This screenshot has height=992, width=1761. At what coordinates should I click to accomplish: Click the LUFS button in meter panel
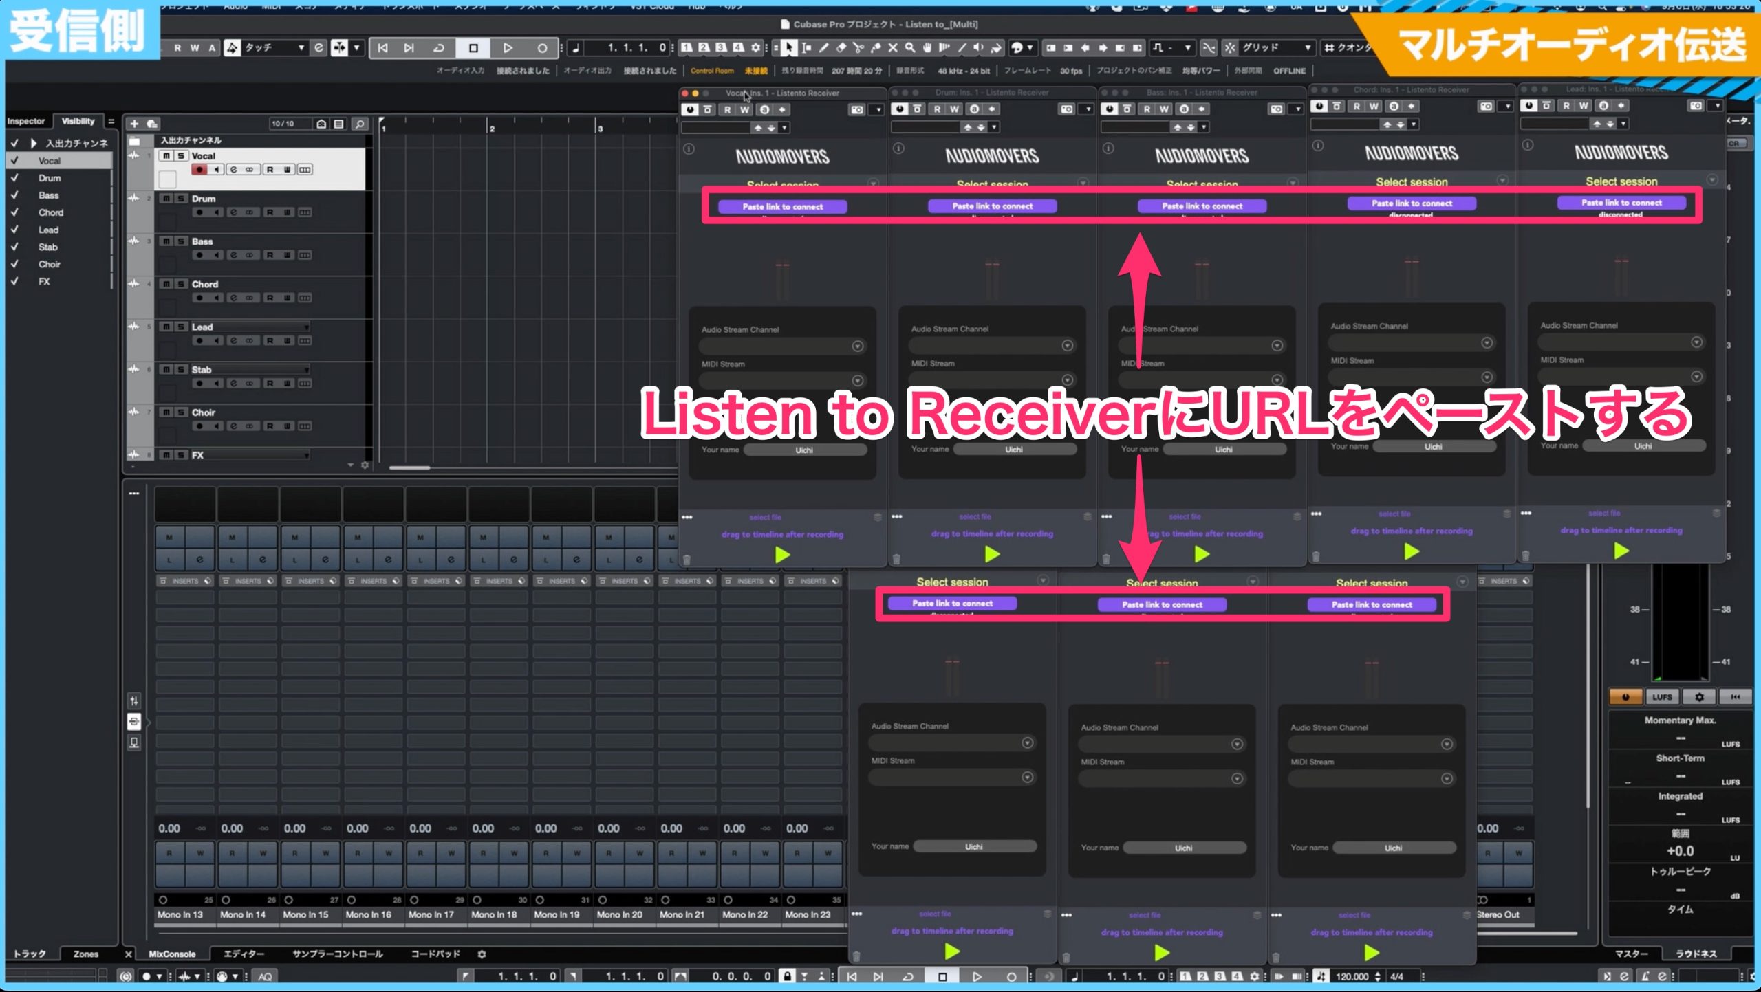[x=1662, y=697]
